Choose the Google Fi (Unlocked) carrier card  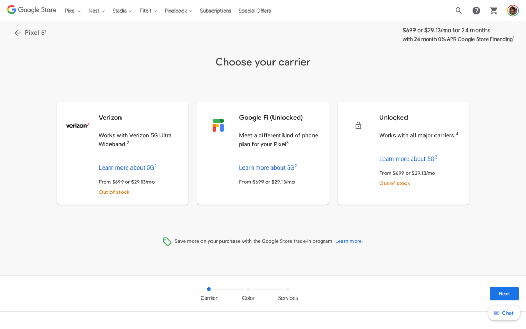pos(262,153)
